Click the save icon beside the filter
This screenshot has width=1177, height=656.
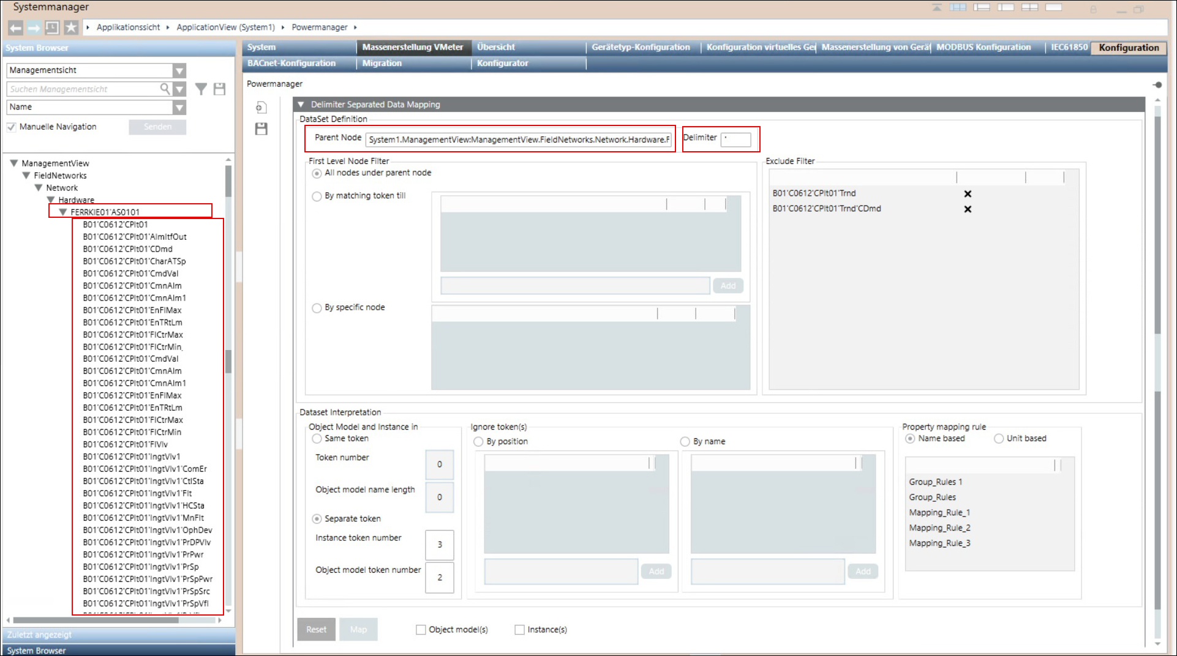click(x=219, y=89)
